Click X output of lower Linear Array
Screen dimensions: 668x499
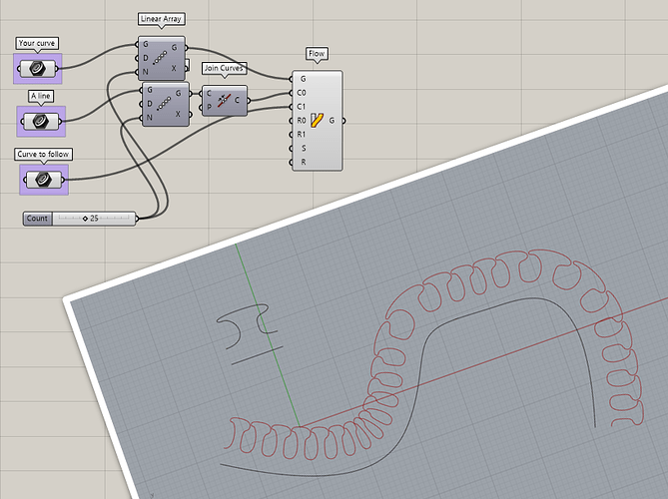pyautogui.click(x=178, y=114)
